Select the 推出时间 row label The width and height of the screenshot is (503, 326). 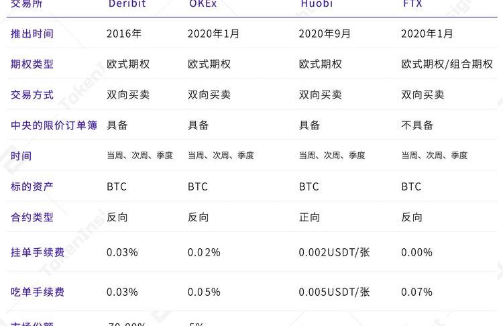[32, 34]
